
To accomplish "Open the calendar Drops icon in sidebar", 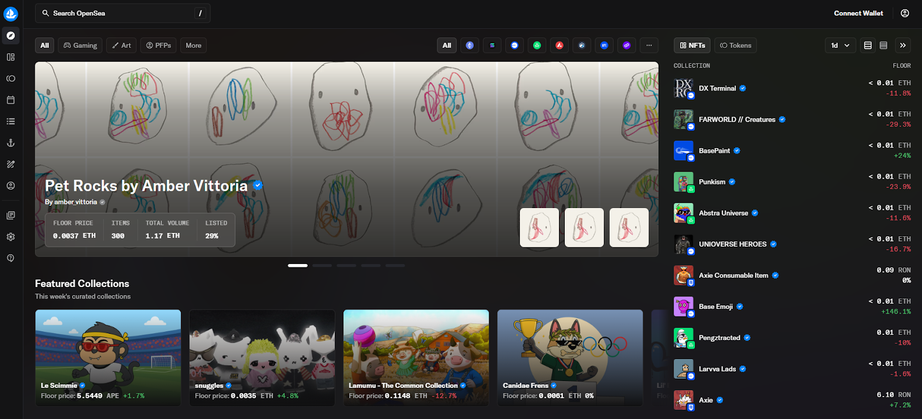I will click(10, 100).
